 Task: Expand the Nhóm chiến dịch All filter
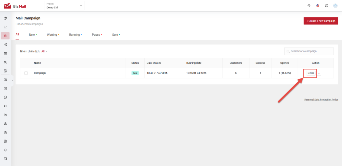click(x=44, y=51)
